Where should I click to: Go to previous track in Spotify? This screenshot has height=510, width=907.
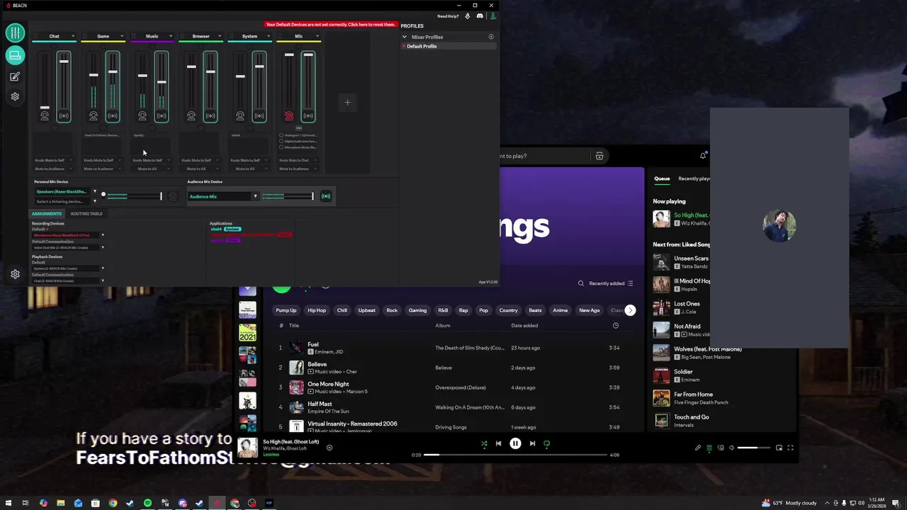click(498, 443)
